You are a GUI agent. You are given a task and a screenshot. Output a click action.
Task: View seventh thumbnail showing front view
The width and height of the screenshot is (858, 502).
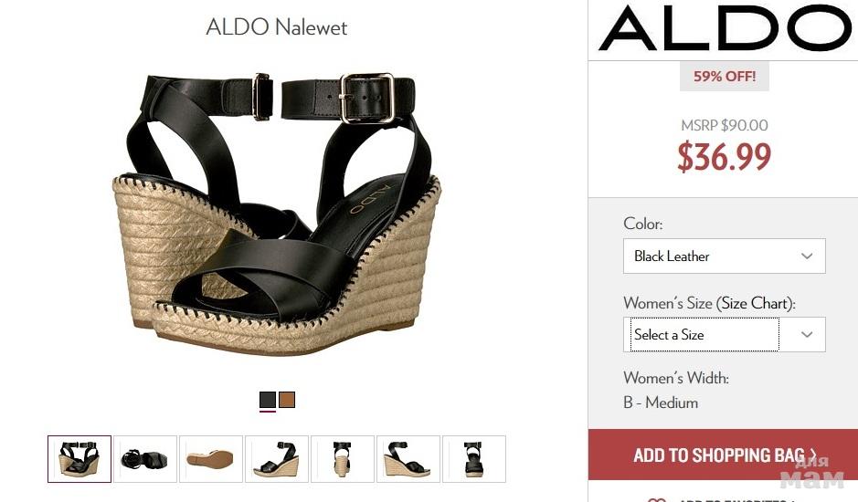tap(474, 459)
